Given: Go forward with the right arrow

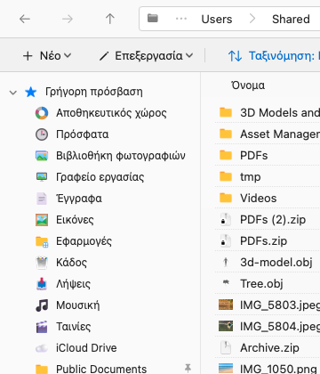Looking at the screenshot, I should [x=68, y=20].
